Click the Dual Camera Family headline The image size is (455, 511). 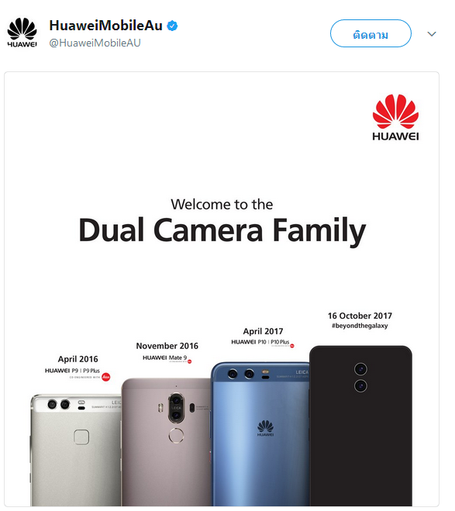[222, 231]
